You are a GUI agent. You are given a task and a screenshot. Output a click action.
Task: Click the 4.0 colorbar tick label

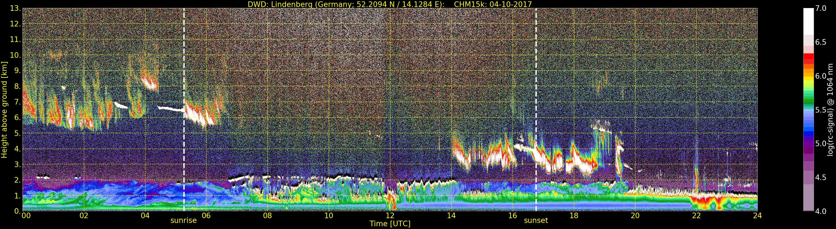click(821, 211)
